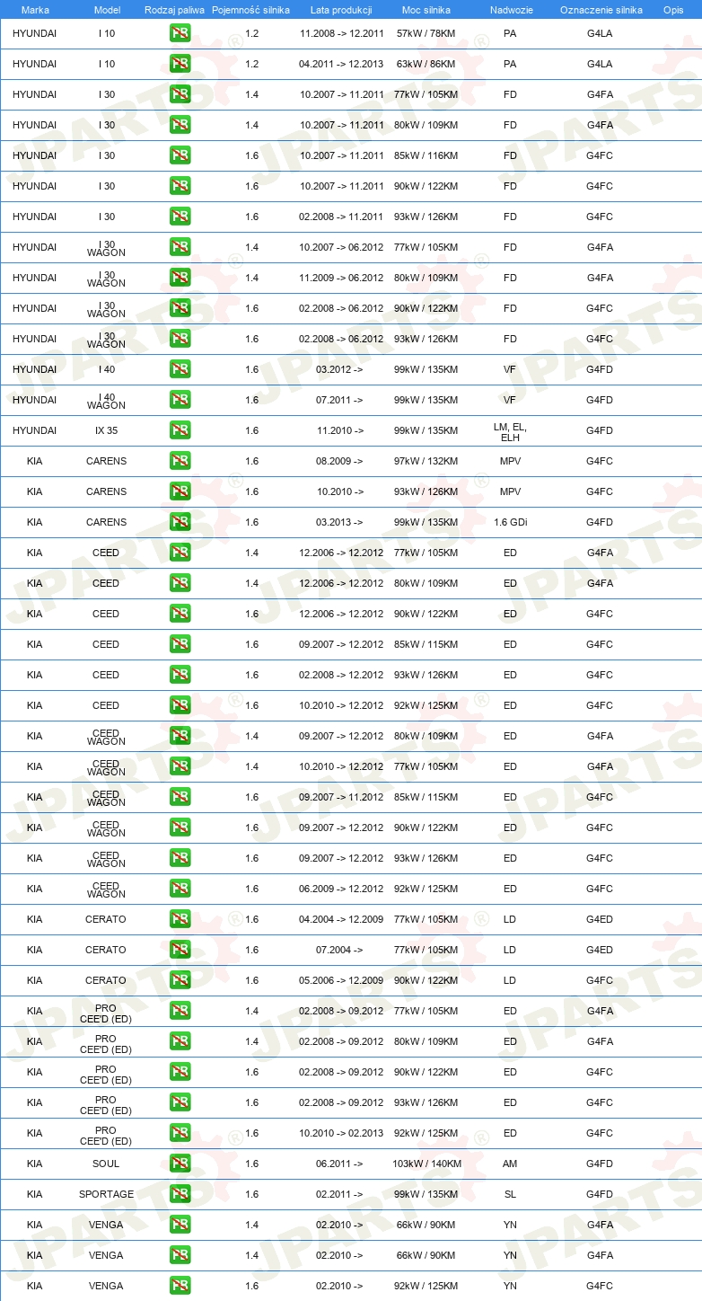Screen dimensions: 702x1301
Task: Select the 'SPORTAGE' model cell
Action: tap(106, 1194)
